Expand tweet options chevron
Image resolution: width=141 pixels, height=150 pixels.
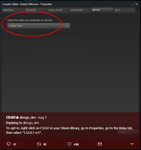(132, 144)
